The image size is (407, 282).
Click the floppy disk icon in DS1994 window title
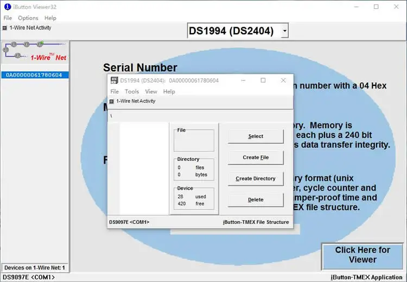pyautogui.click(x=114, y=80)
